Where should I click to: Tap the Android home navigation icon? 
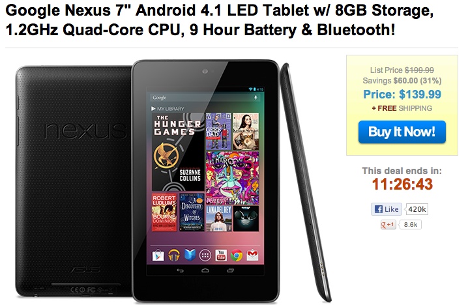(205, 270)
